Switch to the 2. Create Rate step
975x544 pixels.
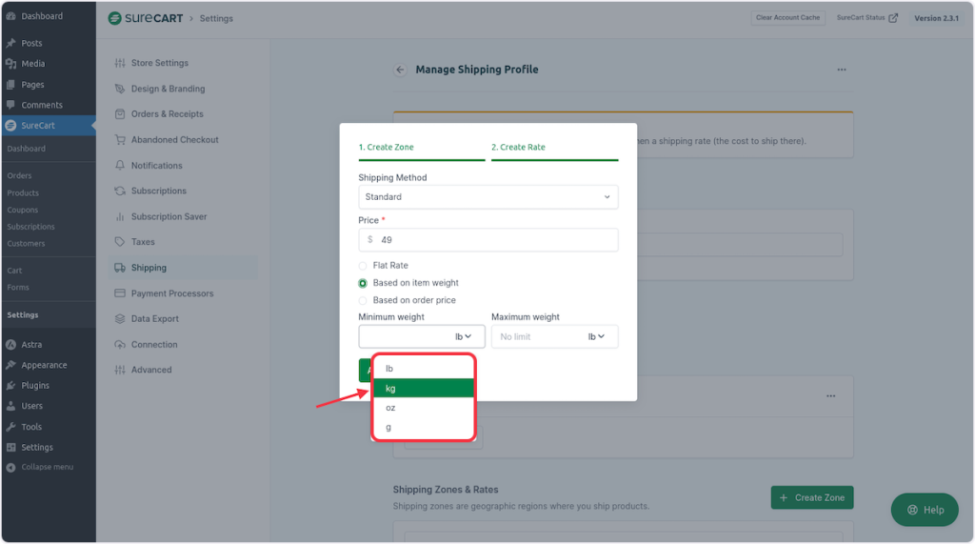pyautogui.click(x=555, y=148)
